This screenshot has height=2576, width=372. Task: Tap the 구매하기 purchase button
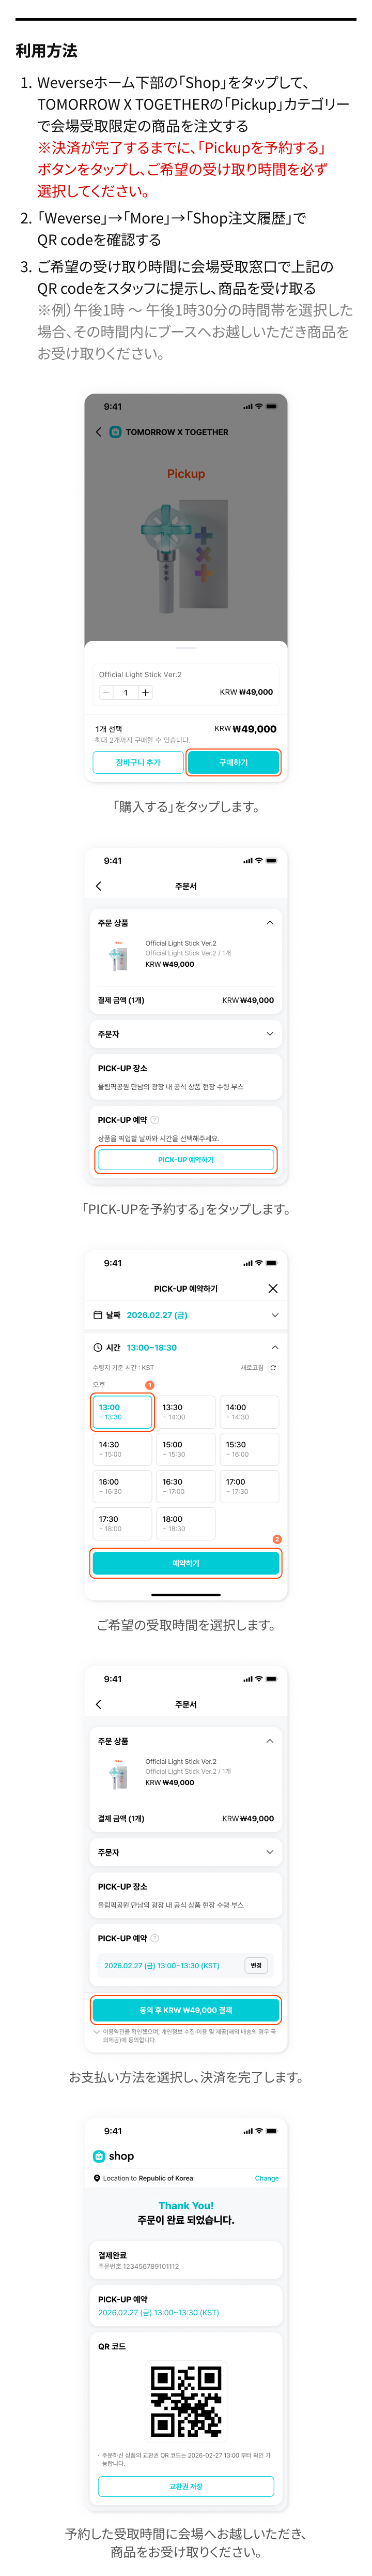(x=233, y=762)
